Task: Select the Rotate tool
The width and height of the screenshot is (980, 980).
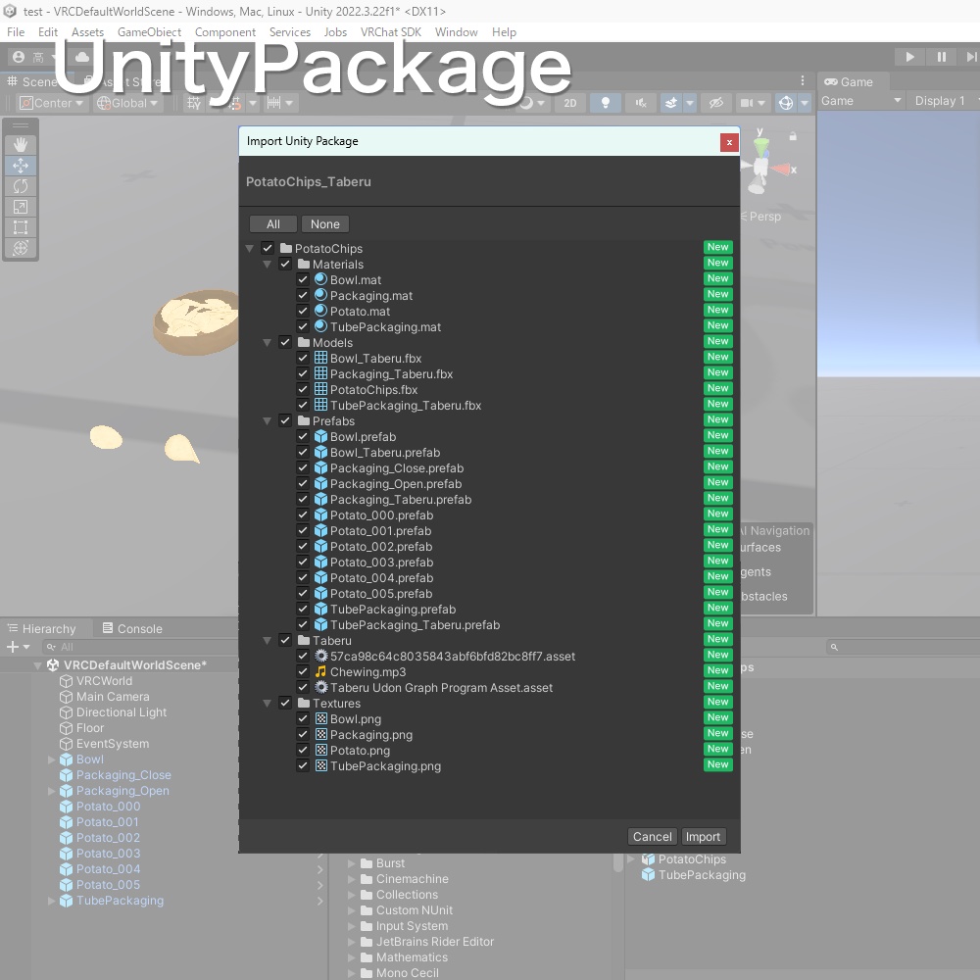Action: (21, 186)
